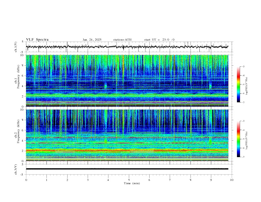Click the '5' tick on ch.3(V) axis

[23, 164]
